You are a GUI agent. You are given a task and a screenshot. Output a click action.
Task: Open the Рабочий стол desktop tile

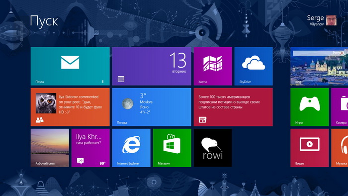point(50,148)
